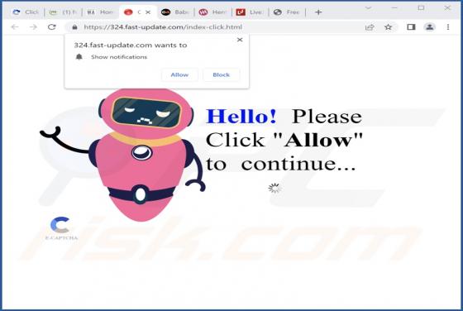Close the active red-icon tab
The width and height of the screenshot is (463, 311).
[x=148, y=12]
